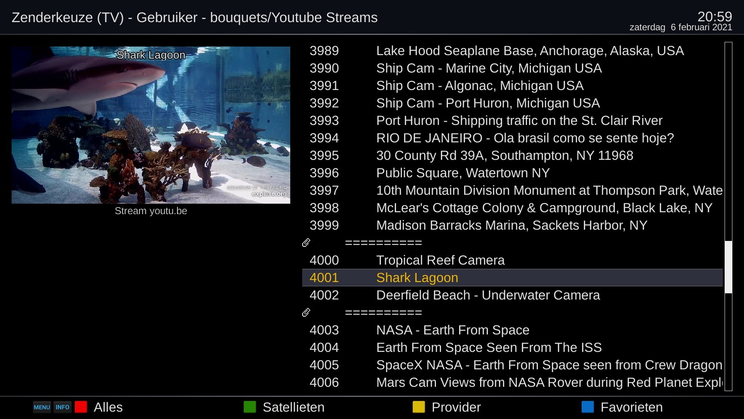The height and width of the screenshot is (419, 744).
Task: Click the Shark Lagoon preview video
Action: pyautogui.click(x=151, y=125)
